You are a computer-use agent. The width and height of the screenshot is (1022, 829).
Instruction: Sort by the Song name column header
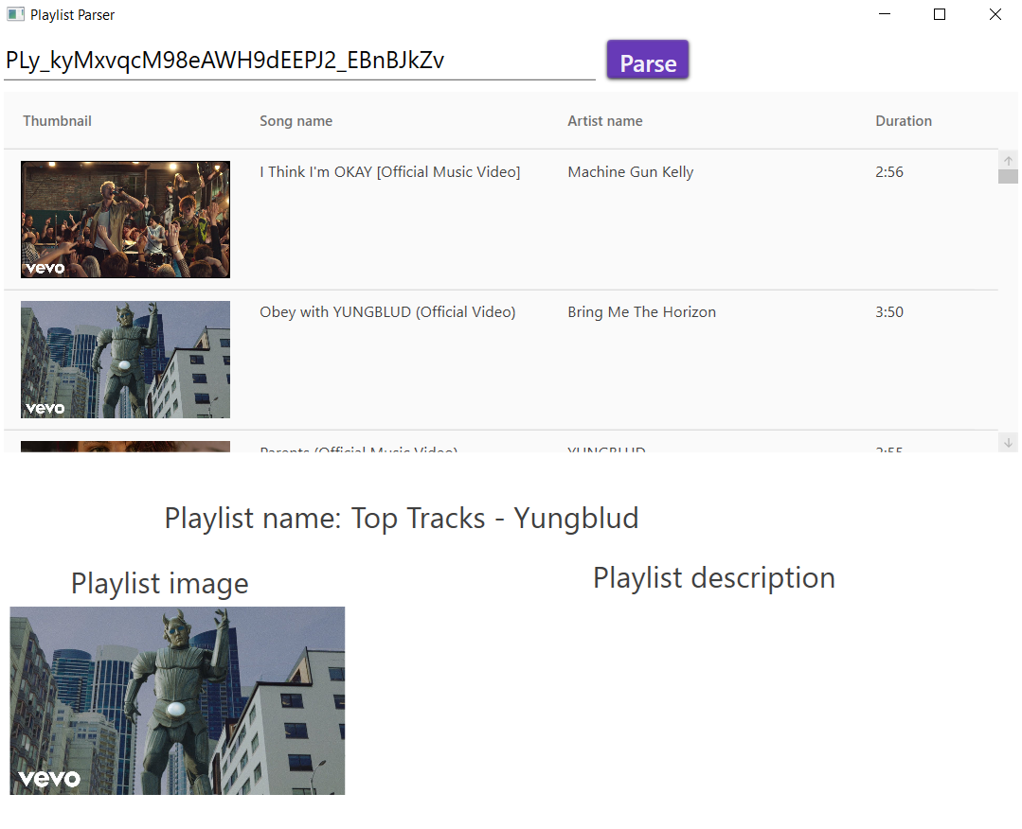[296, 120]
